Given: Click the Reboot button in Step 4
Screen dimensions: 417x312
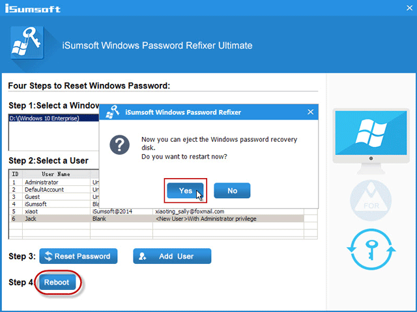Looking at the screenshot, I should (57, 282).
